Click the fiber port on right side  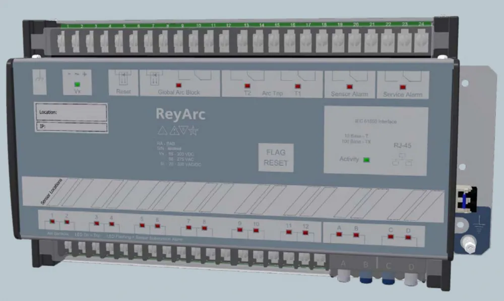coord(466,199)
